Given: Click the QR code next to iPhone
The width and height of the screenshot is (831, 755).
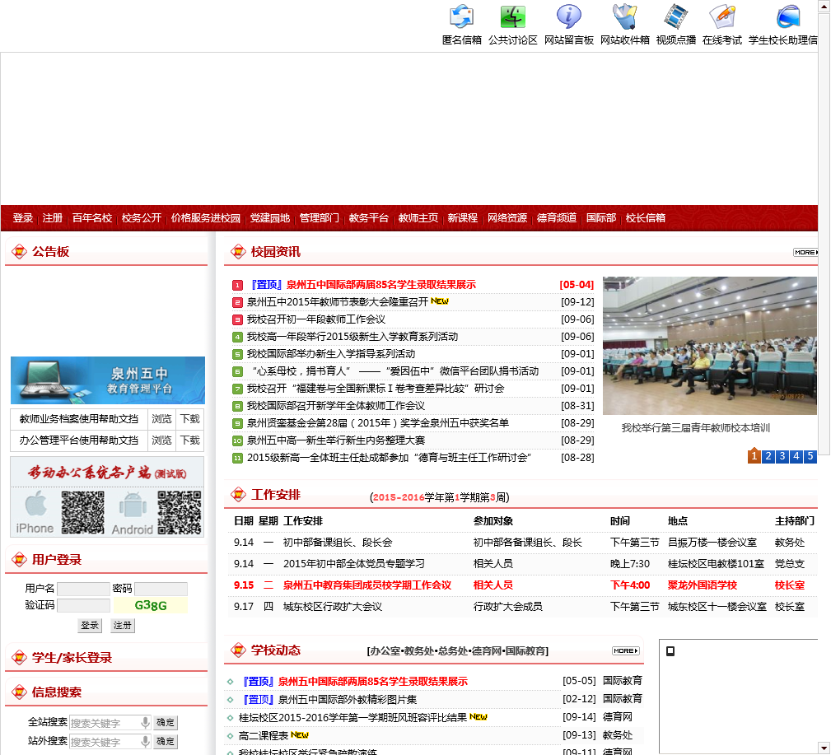Looking at the screenshot, I should (82, 512).
